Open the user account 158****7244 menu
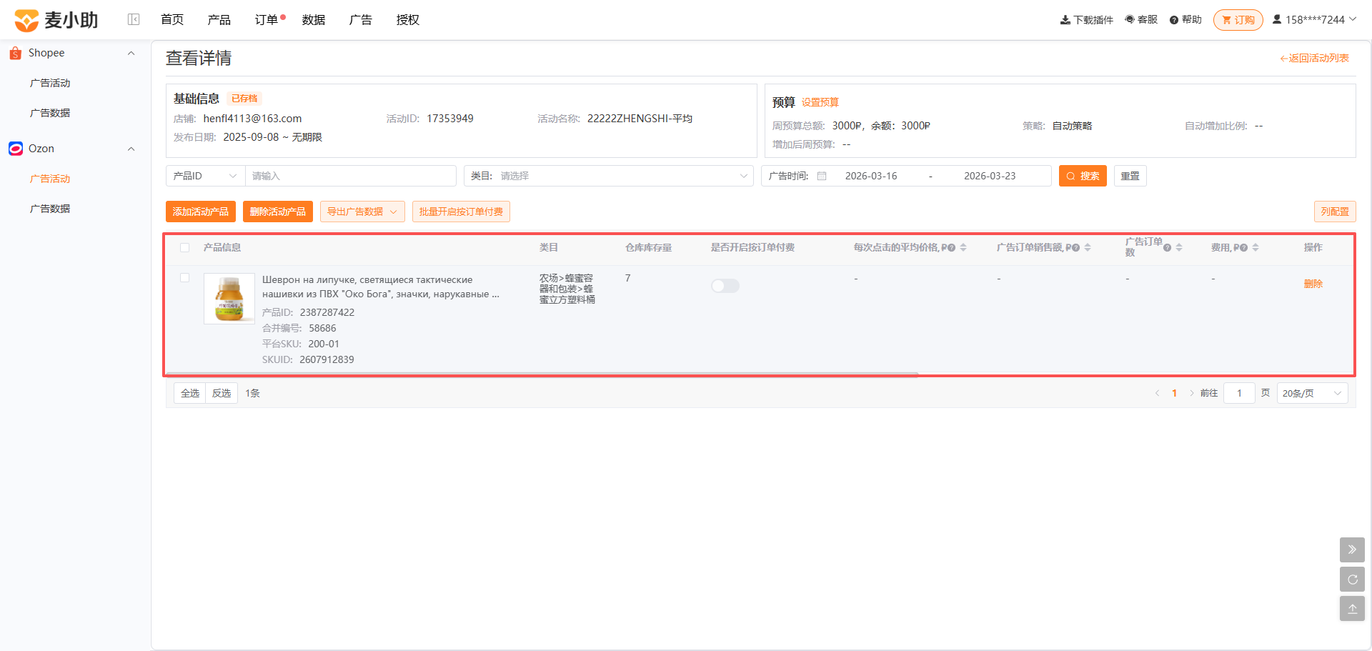Viewport: 1372px width, 651px height. [1314, 20]
